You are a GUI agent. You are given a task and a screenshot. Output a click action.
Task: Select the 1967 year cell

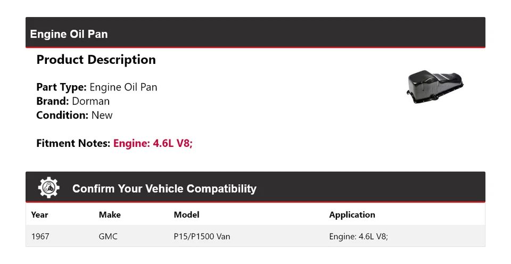(40, 236)
